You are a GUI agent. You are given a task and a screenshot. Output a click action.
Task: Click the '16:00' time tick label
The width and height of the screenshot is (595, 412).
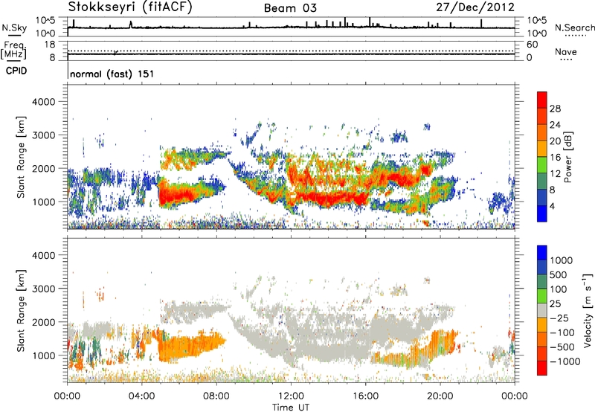click(x=365, y=396)
